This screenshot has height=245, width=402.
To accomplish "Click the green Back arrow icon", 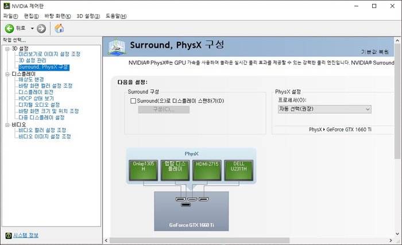I will click(10, 29).
